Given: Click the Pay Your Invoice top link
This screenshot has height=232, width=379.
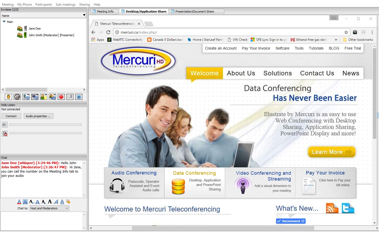Looking at the screenshot, I should pyautogui.click(x=256, y=48).
